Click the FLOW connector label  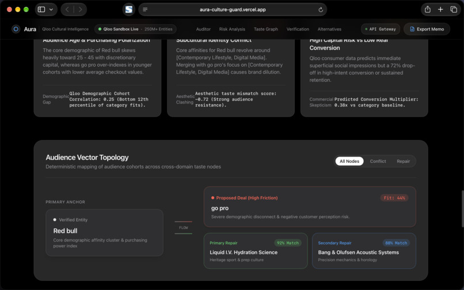[184, 227]
